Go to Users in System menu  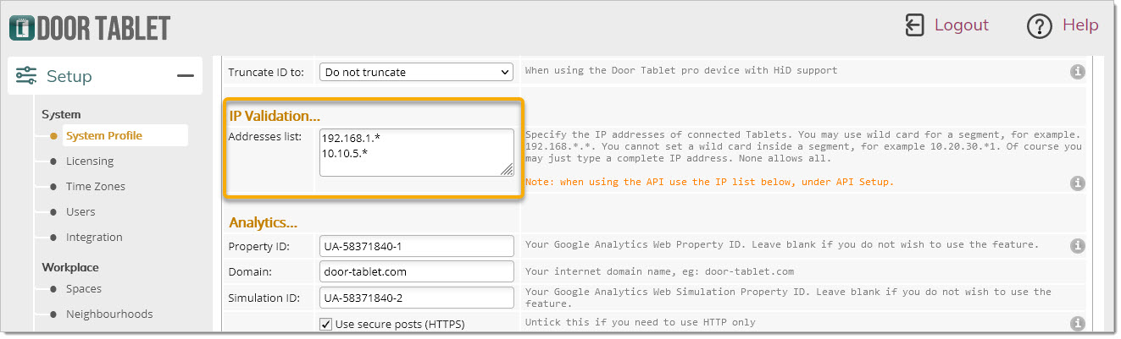pyautogui.click(x=80, y=211)
